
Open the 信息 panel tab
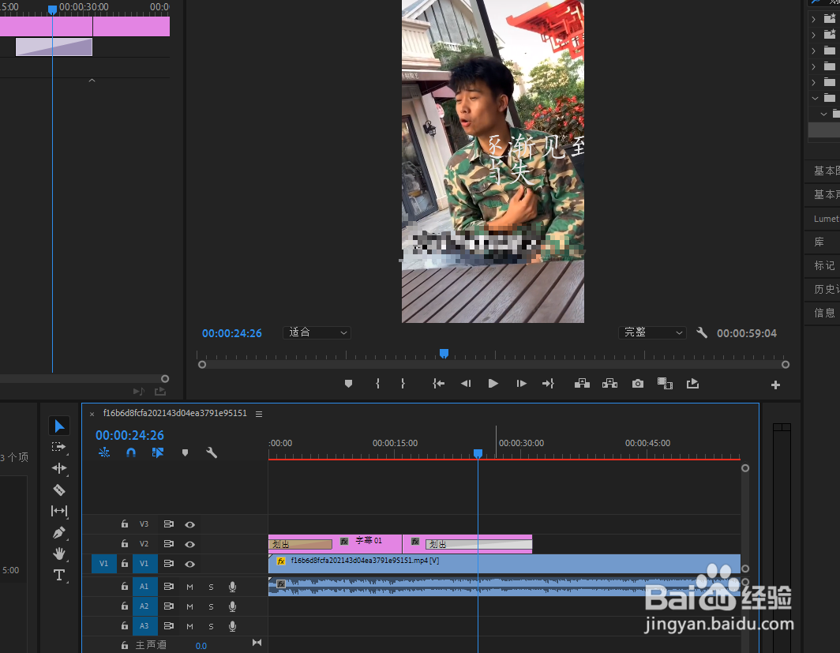824,313
